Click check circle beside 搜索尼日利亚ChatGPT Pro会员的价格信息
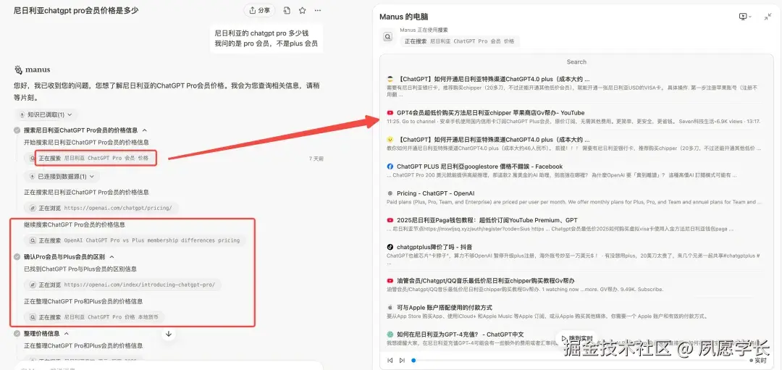This screenshot has width=782, height=370. coord(17,130)
